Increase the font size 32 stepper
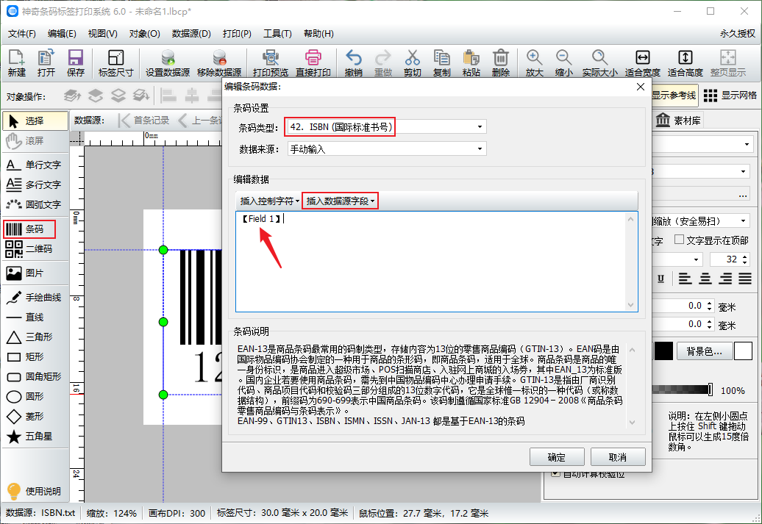Viewport: 762px width, 524px height. [745, 256]
